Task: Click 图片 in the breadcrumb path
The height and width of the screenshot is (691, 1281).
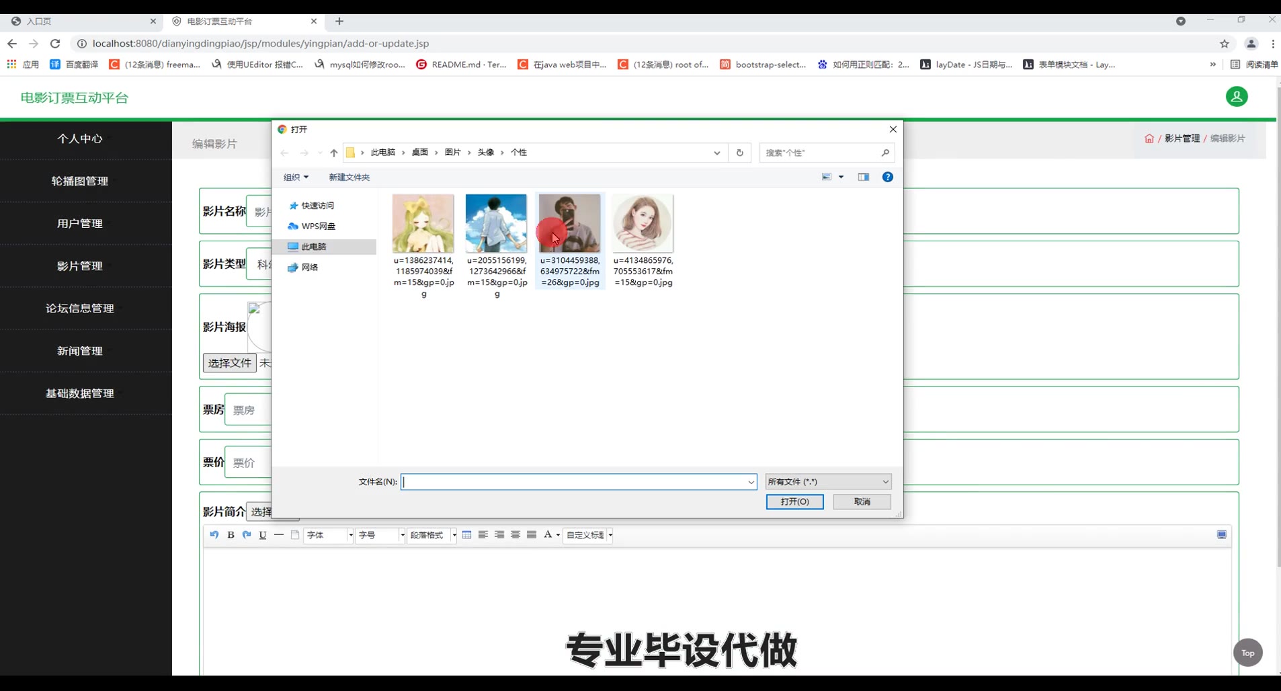Action: pyautogui.click(x=453, y=153)
